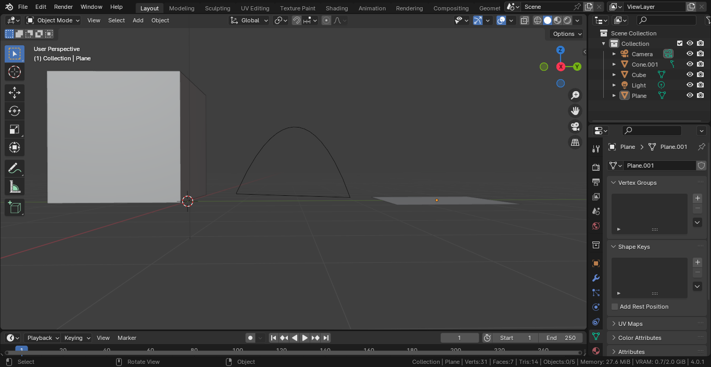Screen dimensions: 711x367
Task: Click the timeline current frame marker
Action: (21, 350)
